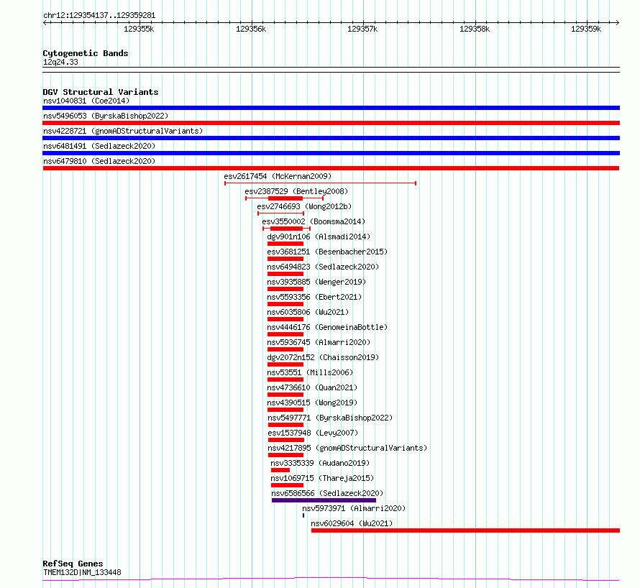Screen dimensions: 640x588
Task: Select the blue bar under nsv4228721
Action: pyautogui.click(x=331, y=138)
